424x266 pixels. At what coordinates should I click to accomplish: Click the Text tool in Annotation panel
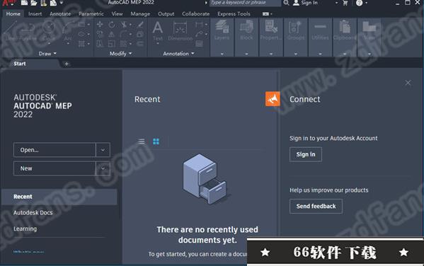(x=158, y=31)
